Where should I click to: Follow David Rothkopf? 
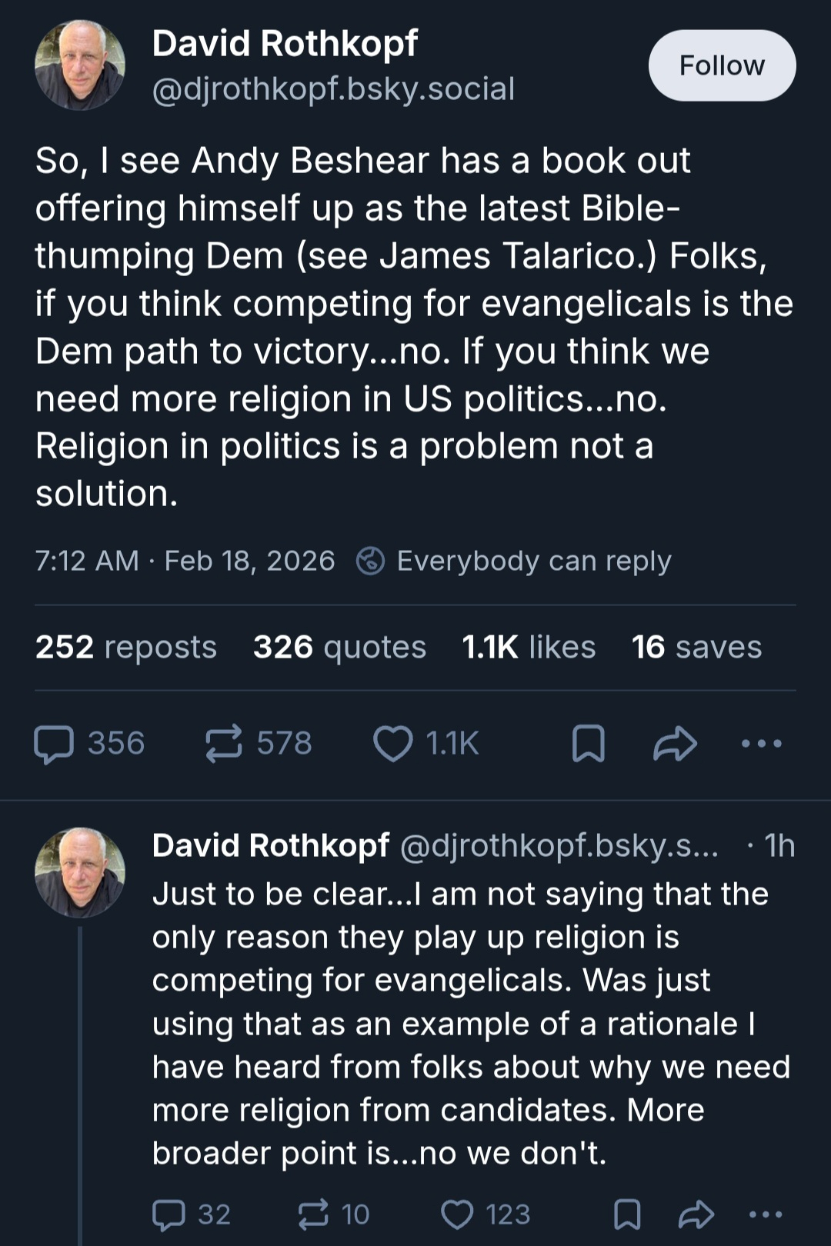(722, 66)
